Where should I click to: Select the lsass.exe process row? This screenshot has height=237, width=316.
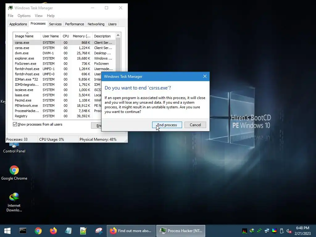pyautogui.click(x=57, y=95)
